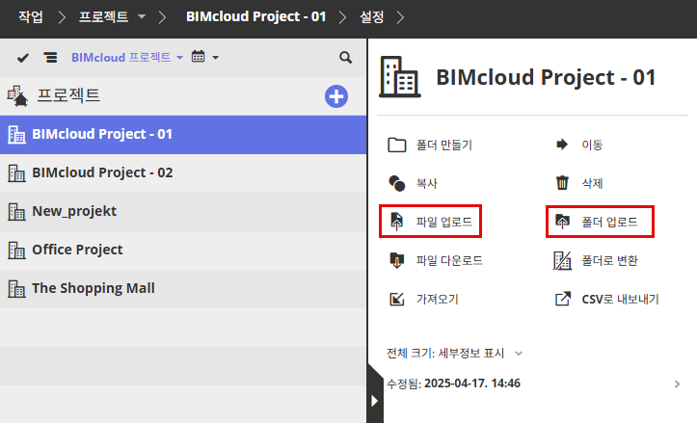Click the blue plus button to add a project
The width and height of the screenshot is (697, 423).
[x=336, y=96]
